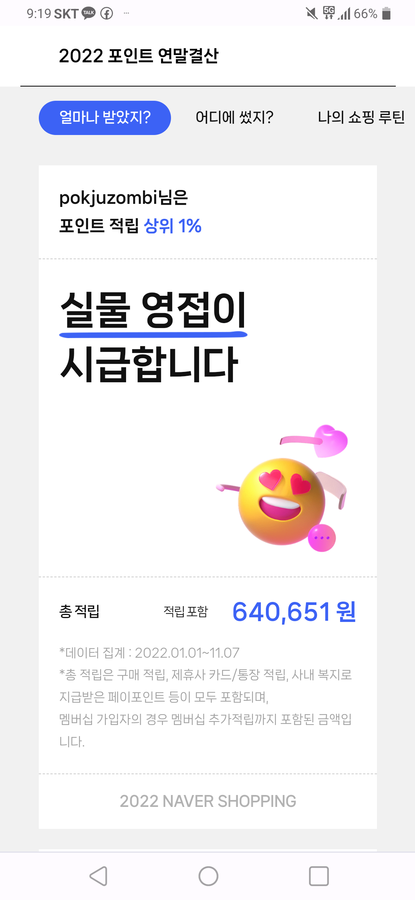Tap the 2022 NAVER SHOPPING footer
The height and width of the screenshot is (900, 415).
208,801
